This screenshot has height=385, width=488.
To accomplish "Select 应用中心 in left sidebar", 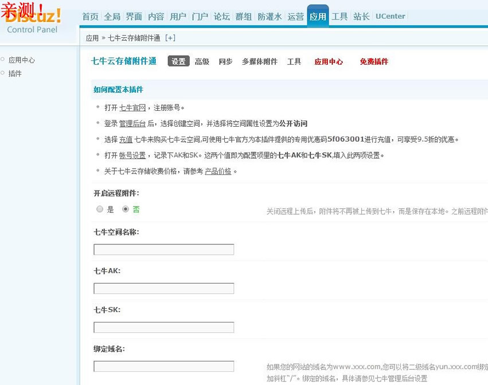I will [x=22, y=60].
